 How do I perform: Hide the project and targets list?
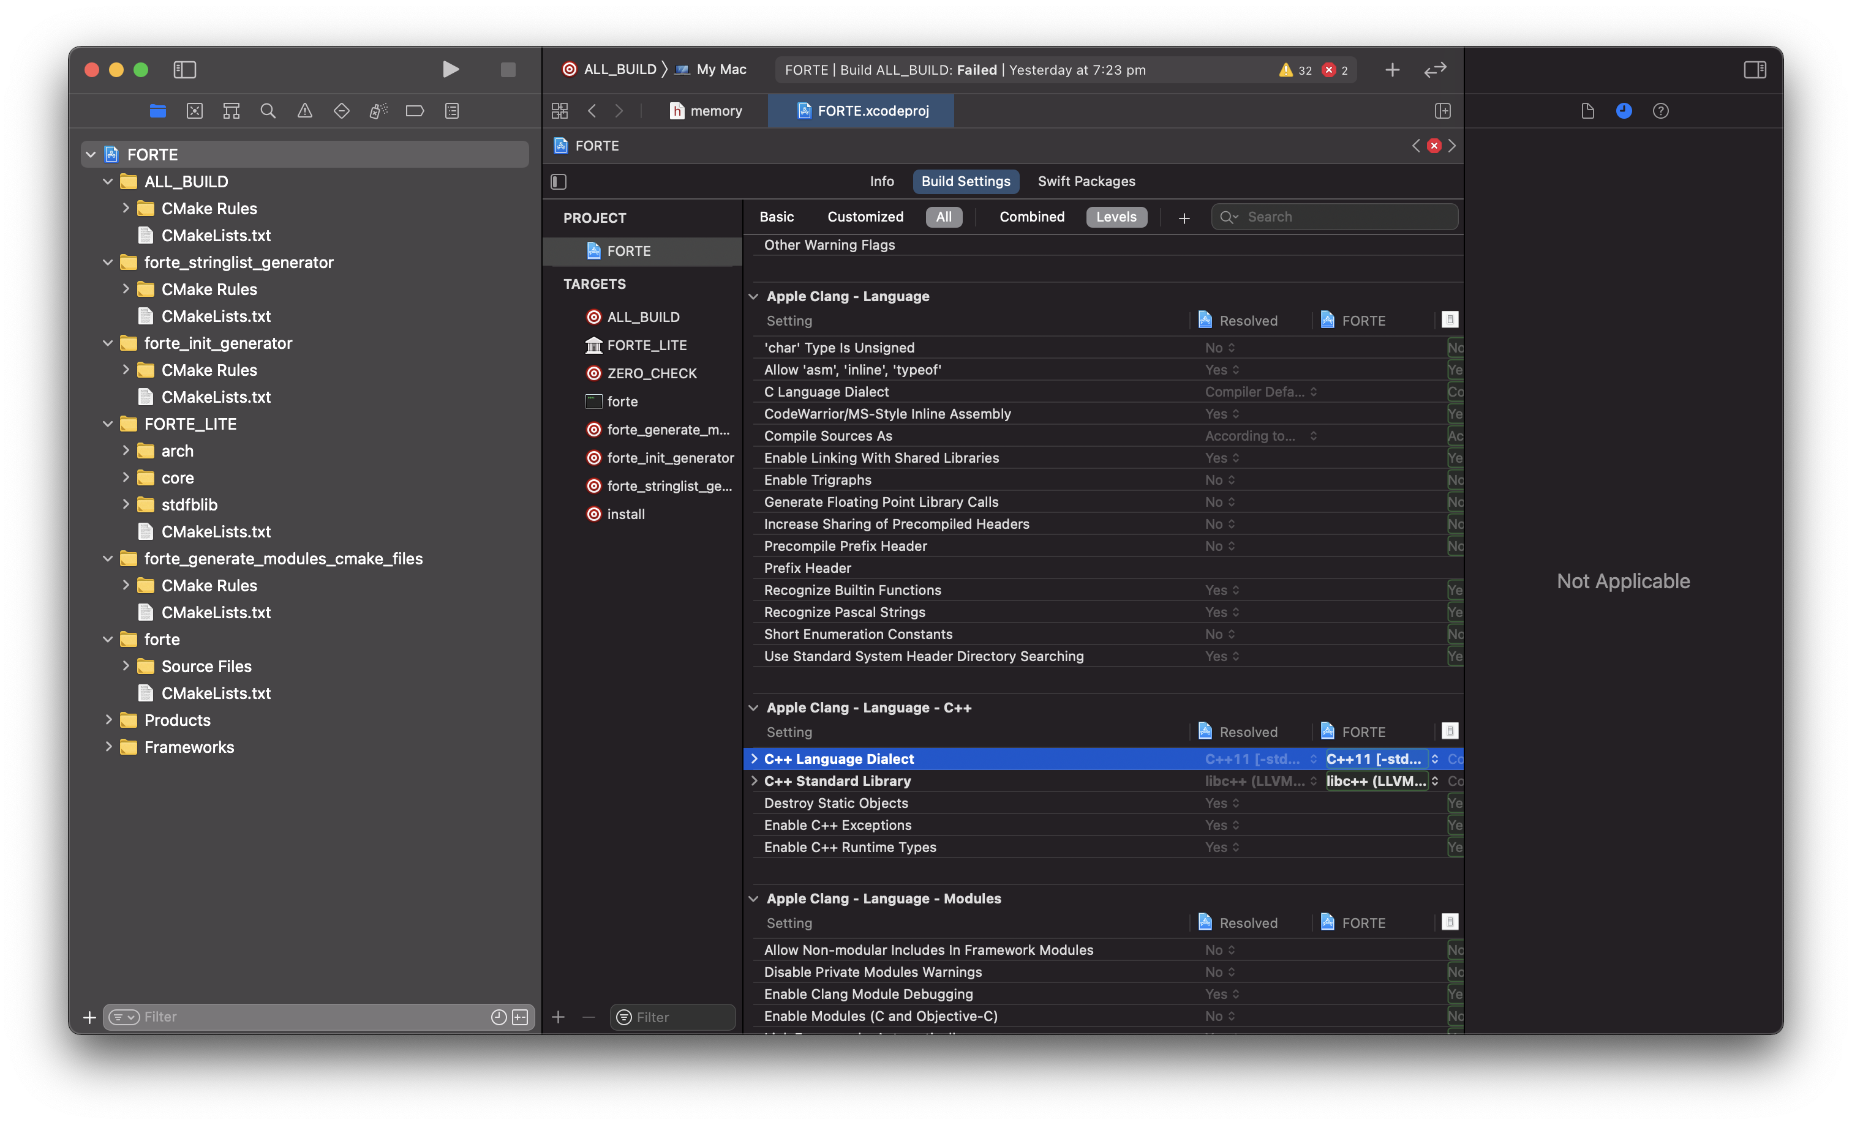pyautogui.click(x=559, y=182)
